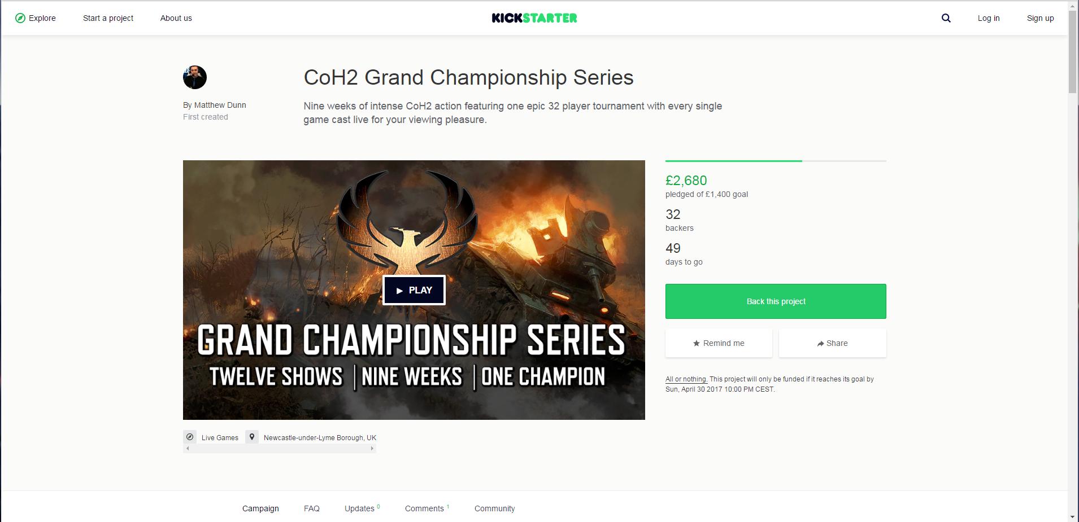This screenshot has width=1079, height=522.
Task: View the Comments tab
Action: pyautogui.click(x=427, y=508)
